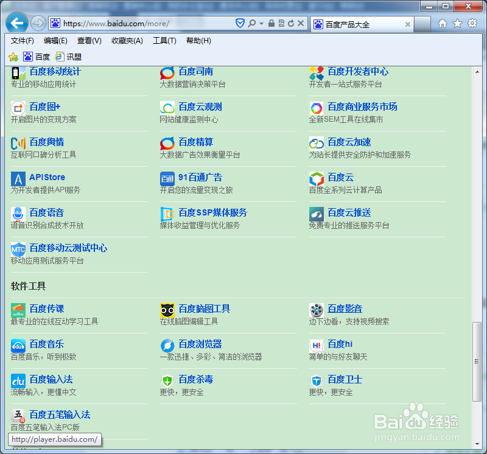Open the 百度hi link

(340, 344)
